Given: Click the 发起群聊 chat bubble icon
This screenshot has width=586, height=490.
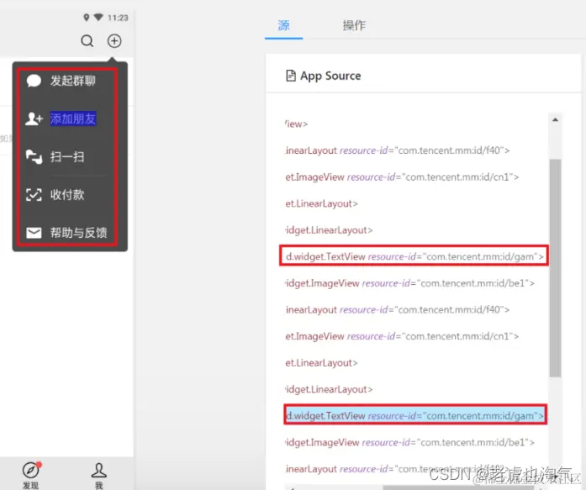Looking at the screenshot, I should [34, 81].
